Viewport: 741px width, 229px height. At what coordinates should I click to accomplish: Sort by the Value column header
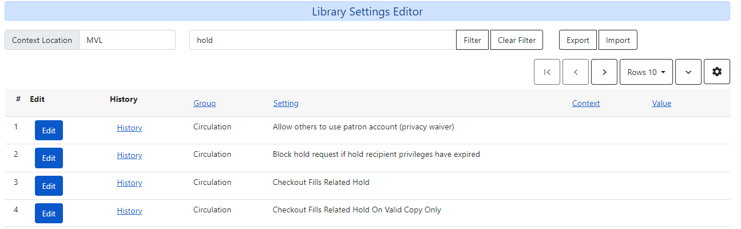pos(661,104)
